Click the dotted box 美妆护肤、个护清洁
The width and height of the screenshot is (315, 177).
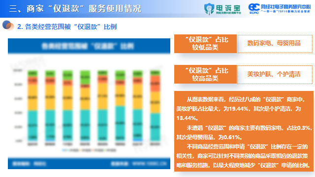(x=275, y=74)
